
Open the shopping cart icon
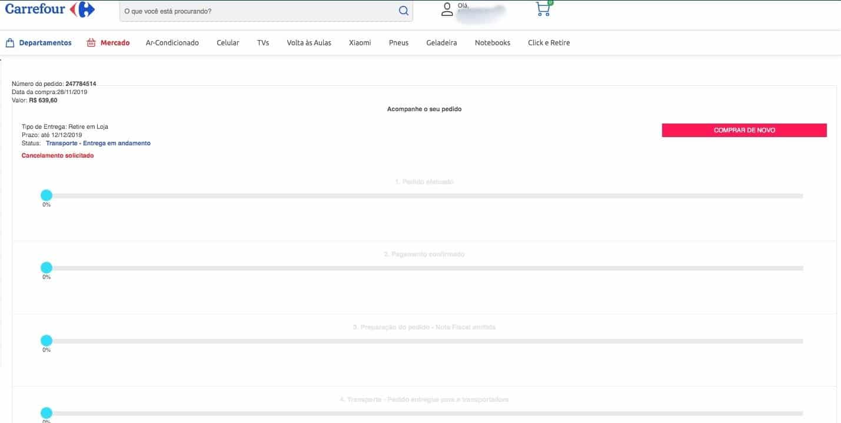click(x=544, y=9)
